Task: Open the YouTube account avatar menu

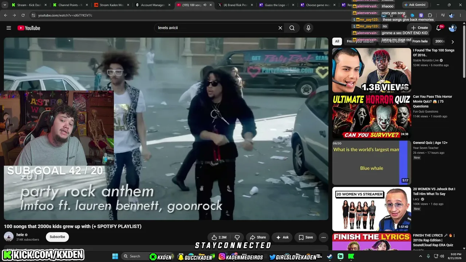Action: (453, 28)
